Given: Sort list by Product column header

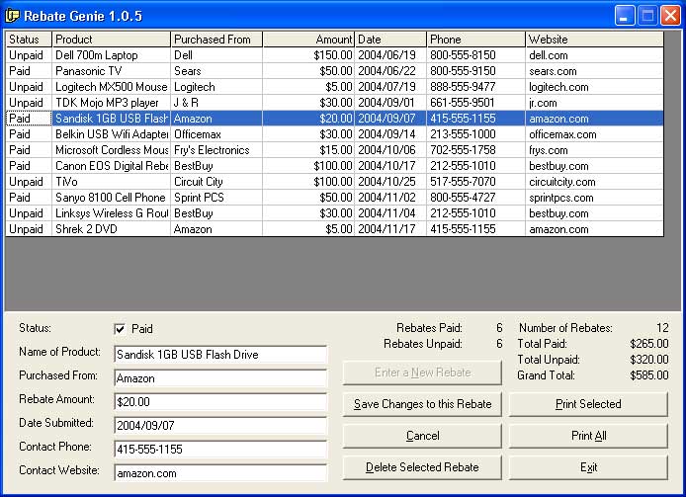Looking at the screenshot, I should (111, 40).
